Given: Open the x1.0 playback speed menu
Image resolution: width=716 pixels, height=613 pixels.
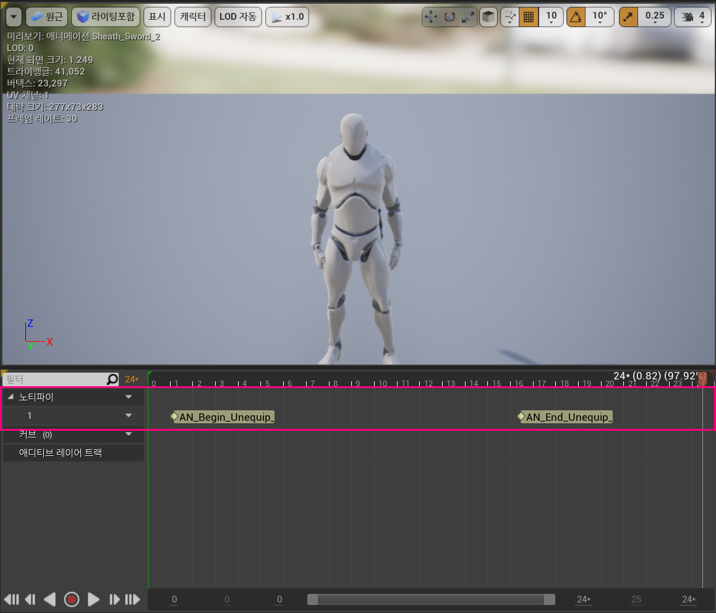Looking at the screenshot, I should [x=288, y=17].
